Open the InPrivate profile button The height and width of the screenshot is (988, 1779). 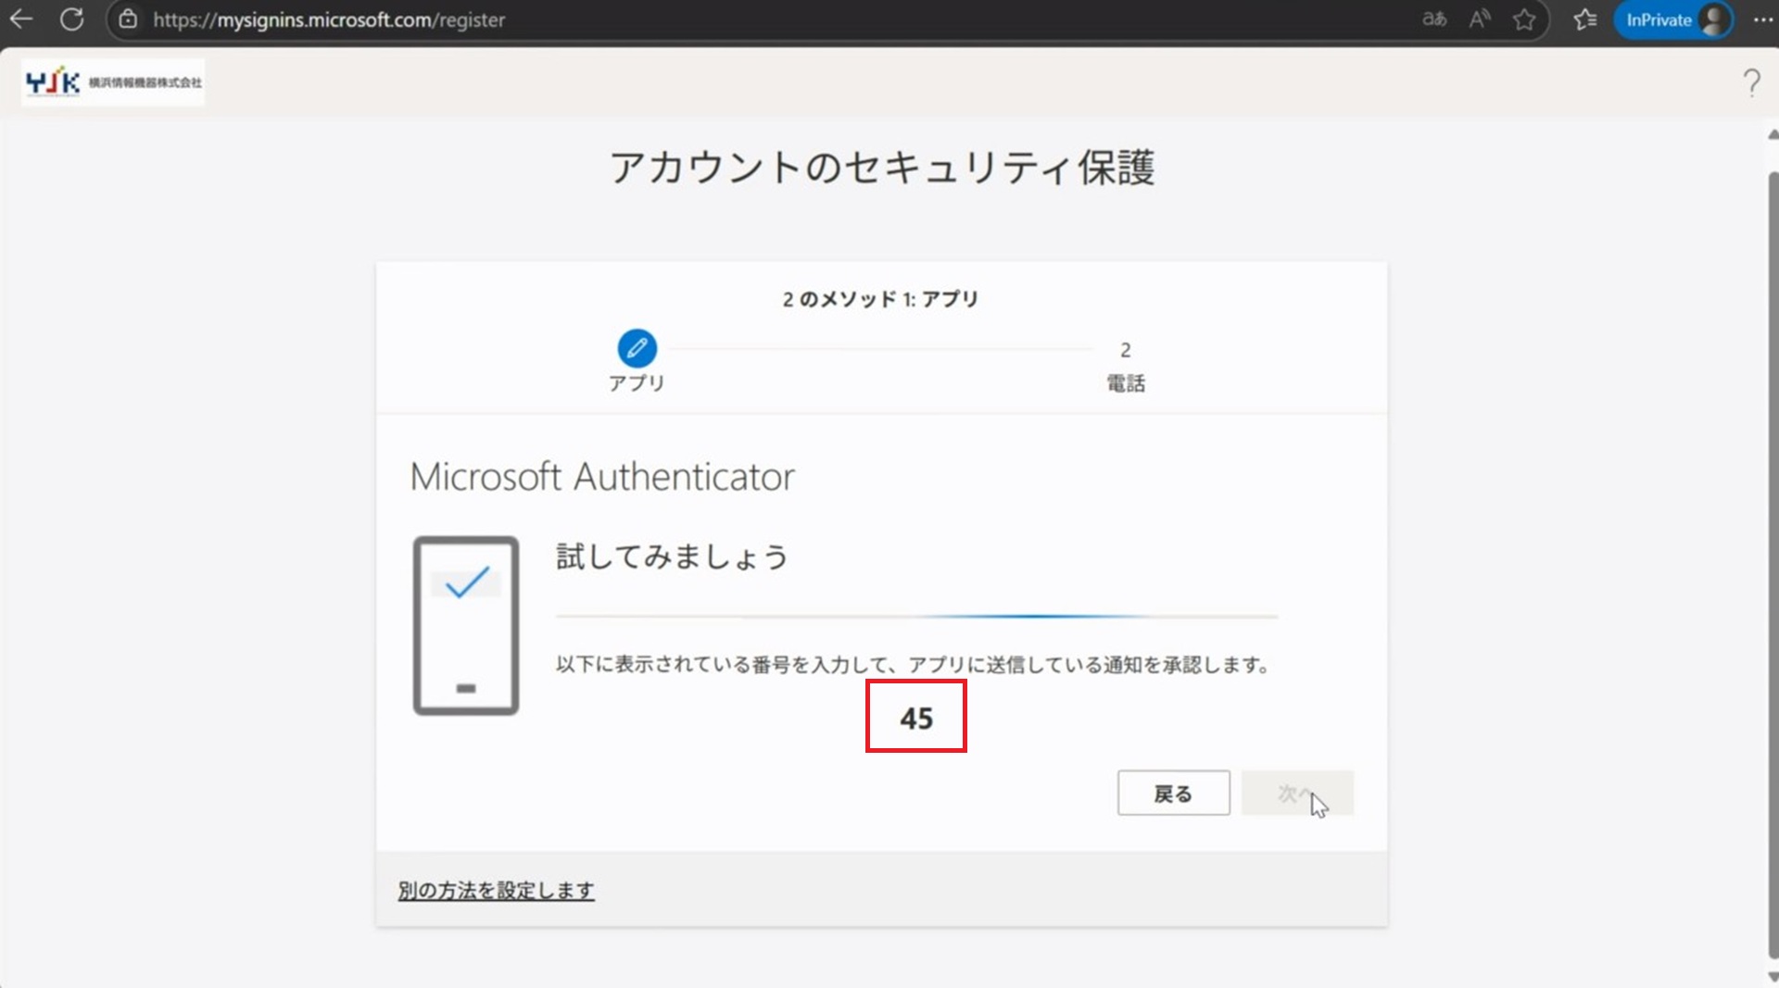tap(1673, 19)
